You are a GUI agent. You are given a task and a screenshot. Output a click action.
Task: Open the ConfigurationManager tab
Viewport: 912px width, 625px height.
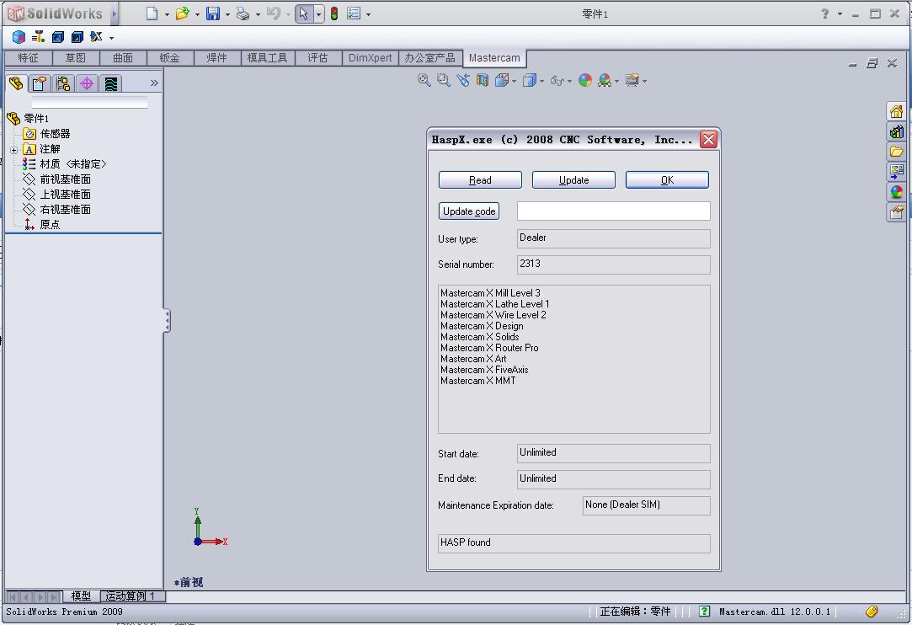coord(63,83)
